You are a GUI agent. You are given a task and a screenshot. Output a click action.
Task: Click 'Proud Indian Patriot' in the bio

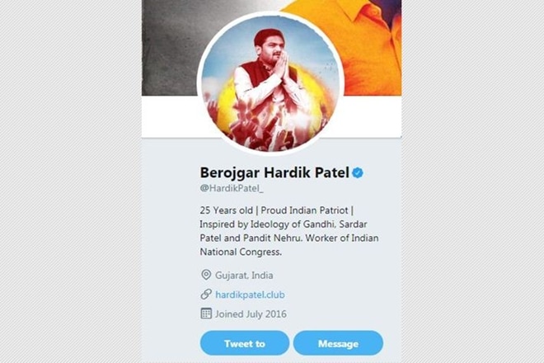click(x=304, y=210)
